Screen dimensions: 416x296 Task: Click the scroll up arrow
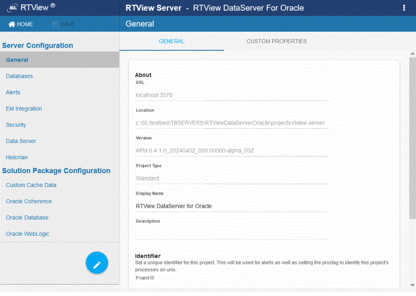(412, 54)
